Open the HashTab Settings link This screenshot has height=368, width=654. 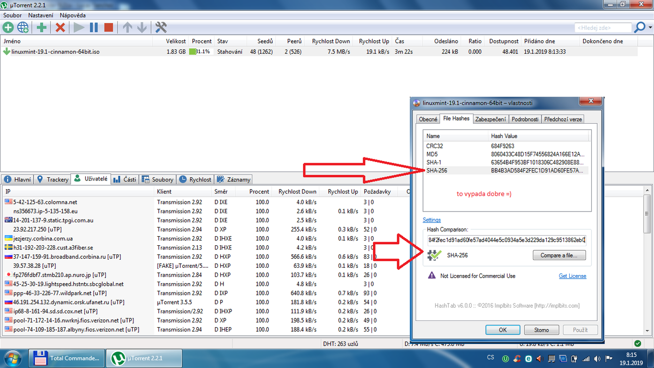point(432,220)
